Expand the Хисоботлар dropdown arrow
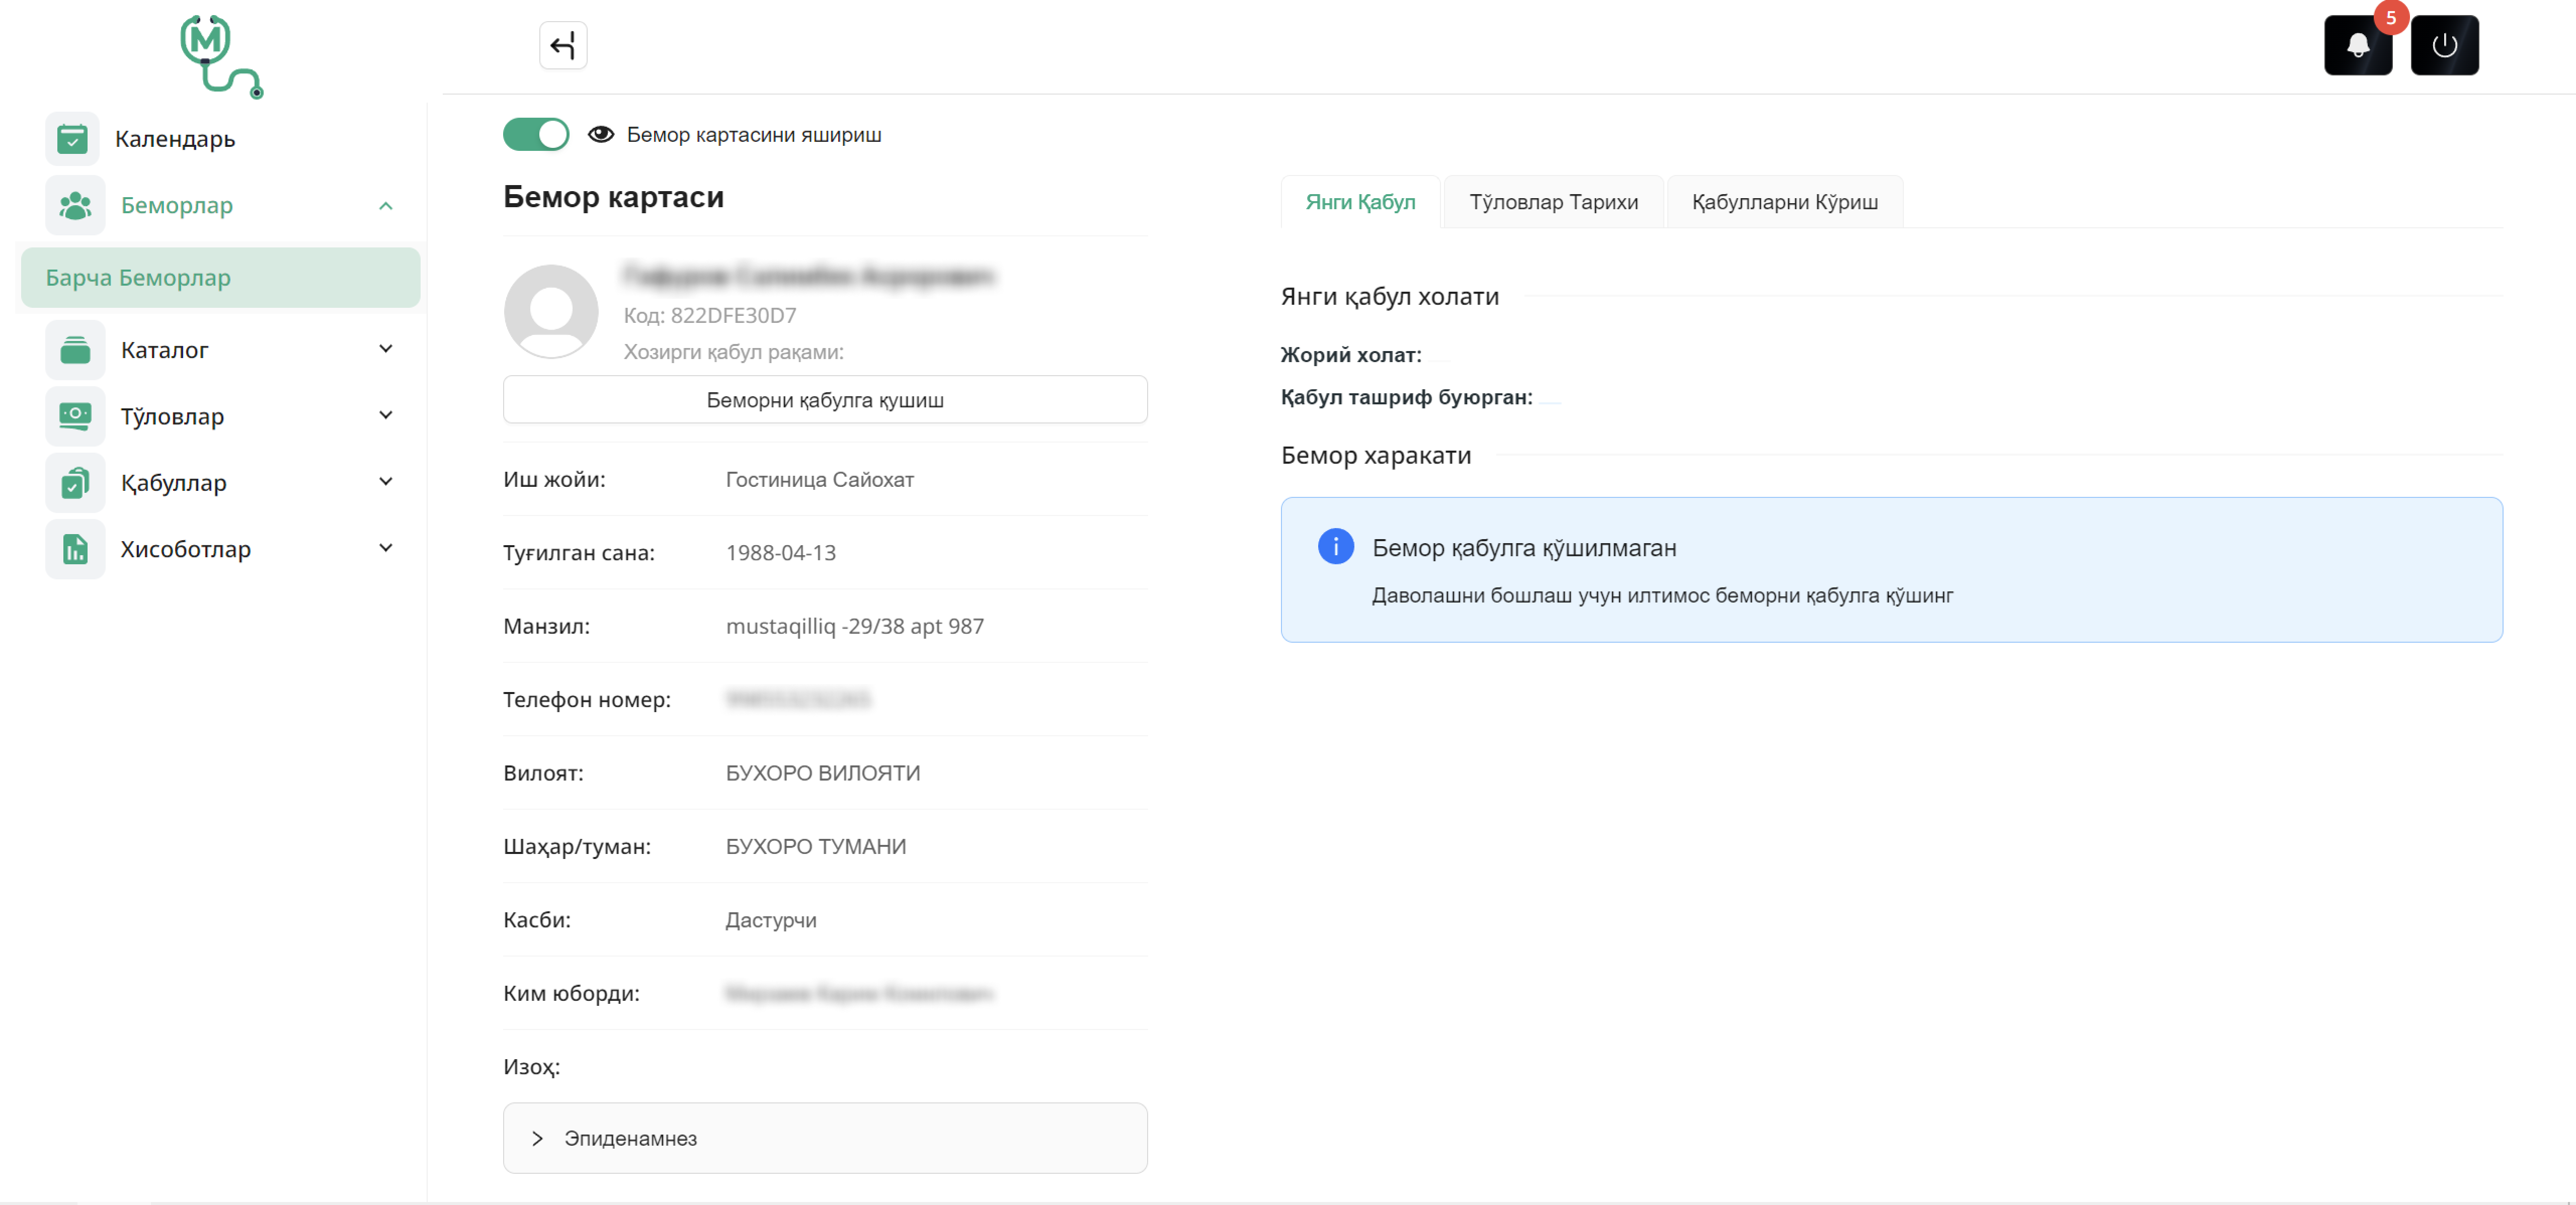Image resolution: width=2576 pixels, height=1205 pixels. (x=386, y=548)
